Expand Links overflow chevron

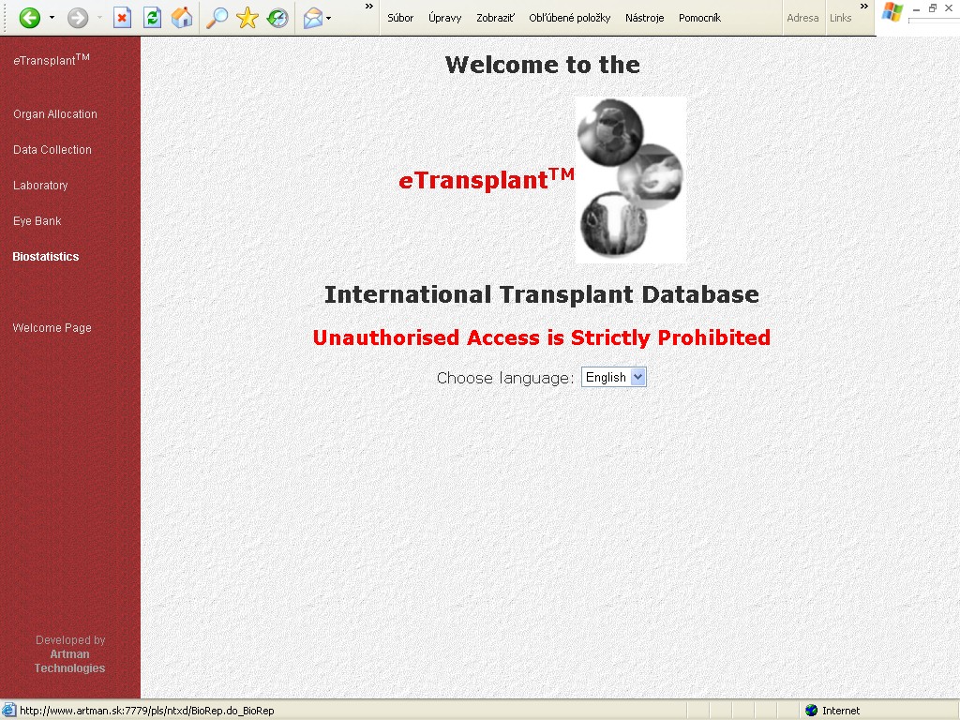click(864, 7)
